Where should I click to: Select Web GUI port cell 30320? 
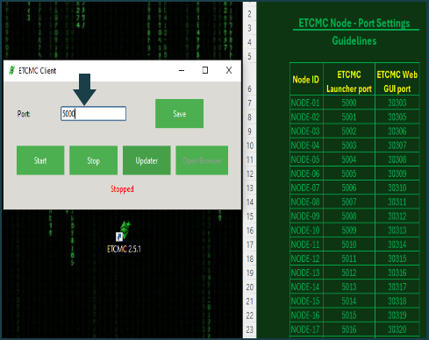tap(397, 329)
